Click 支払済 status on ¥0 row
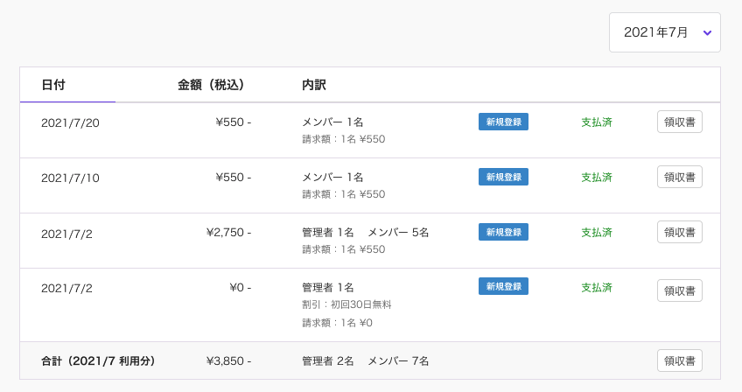 597,287
